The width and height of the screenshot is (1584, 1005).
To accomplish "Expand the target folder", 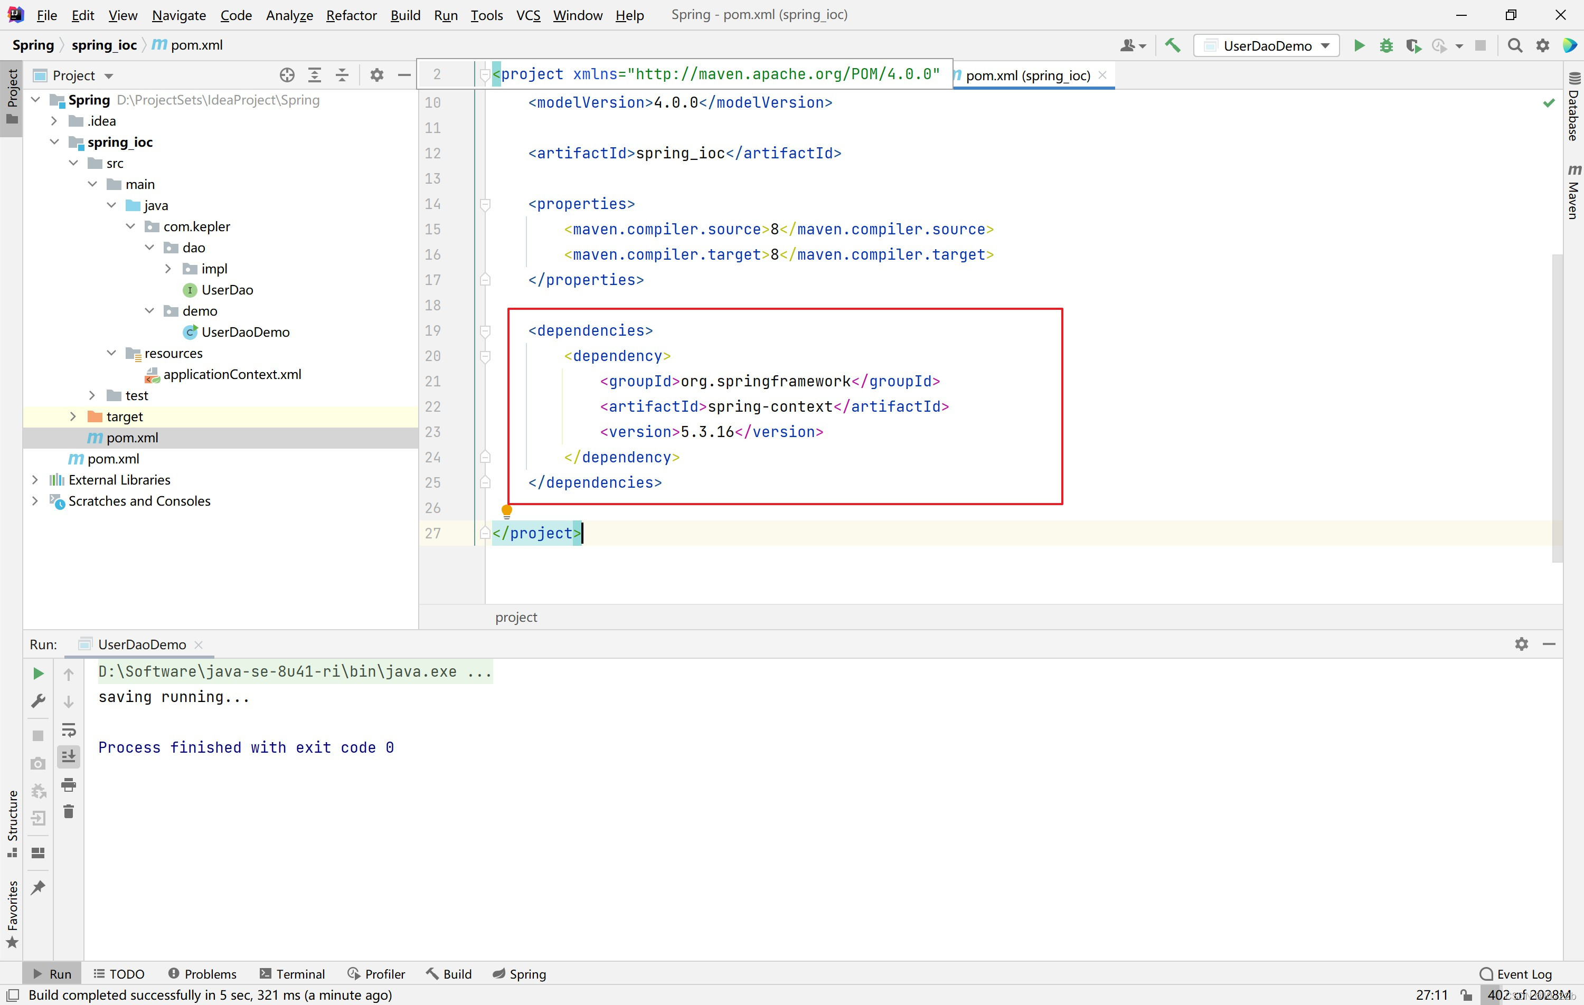I will pos(73,416).
